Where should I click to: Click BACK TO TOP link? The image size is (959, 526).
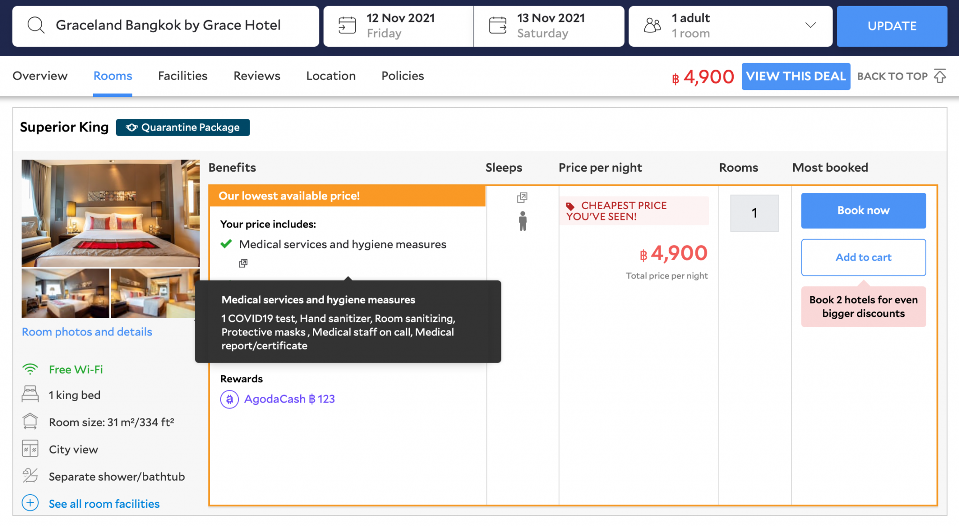pyautogui.click(x=893, y=76)
